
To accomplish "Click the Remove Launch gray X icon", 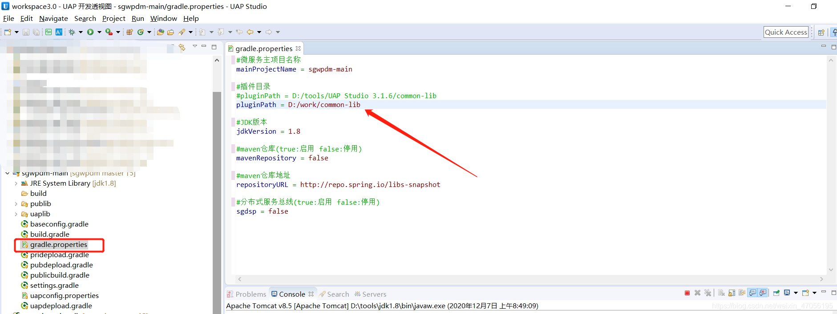I will tap(697, 293).
